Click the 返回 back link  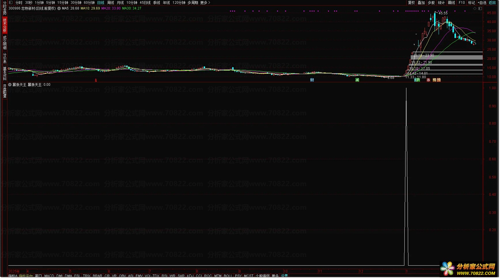pyautogui.click(x=492, y=3)
